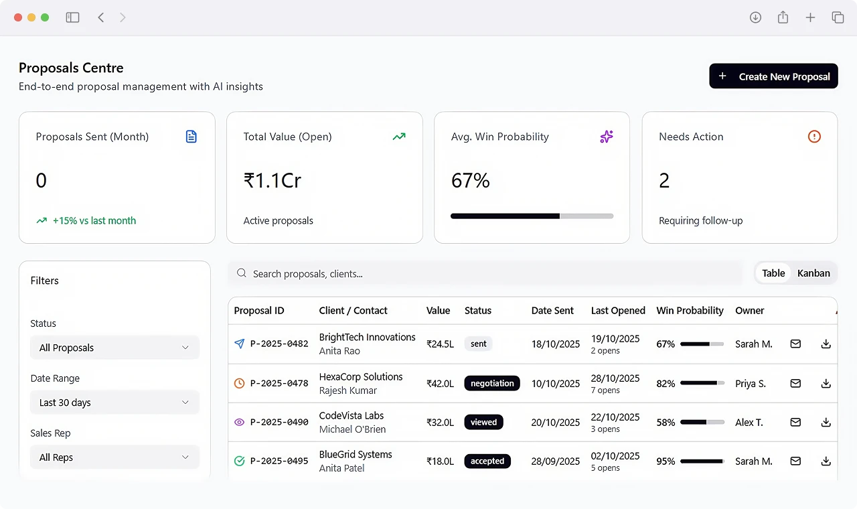The width and height of the screenshot is (857, 509).
Task: Click the Date Sent column header
Action: [552, 310]
